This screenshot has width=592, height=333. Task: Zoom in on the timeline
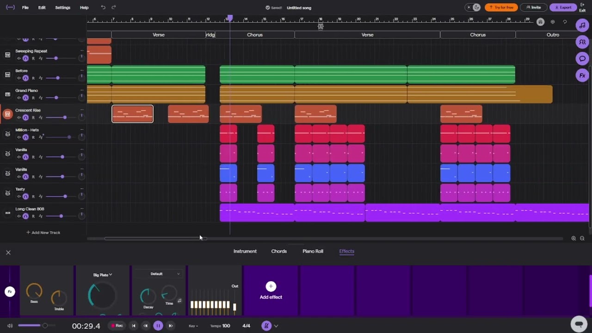573,238
